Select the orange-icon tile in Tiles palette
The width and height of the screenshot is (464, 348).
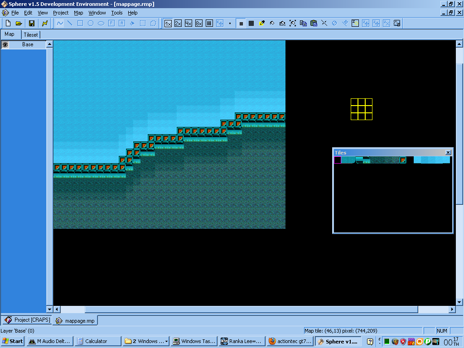403,160
